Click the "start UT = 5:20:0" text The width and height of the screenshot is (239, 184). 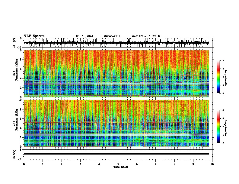(x=146, y=36)
